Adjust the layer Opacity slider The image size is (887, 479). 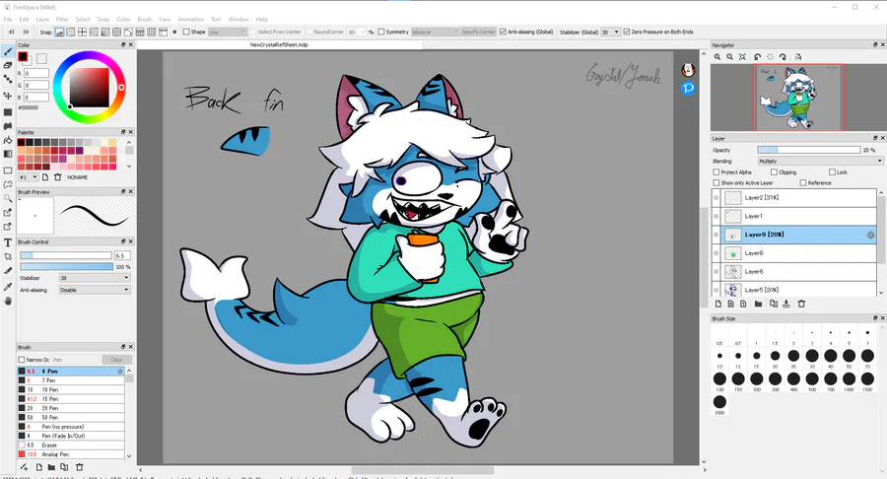pyautogui.click(x=809, y=150)
